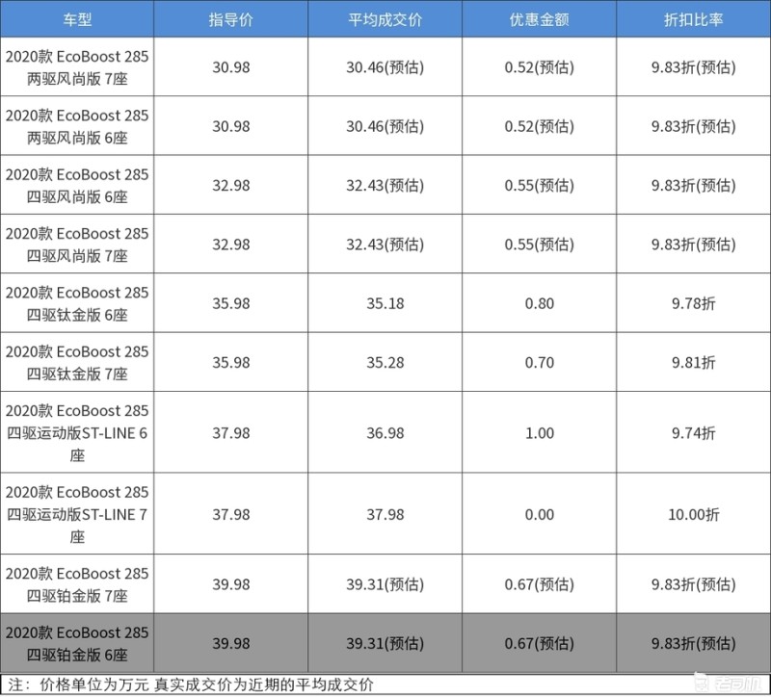The image size is (771, 697).
Task: Click the 36.98 average transaction price
Action: click(385, 433)
